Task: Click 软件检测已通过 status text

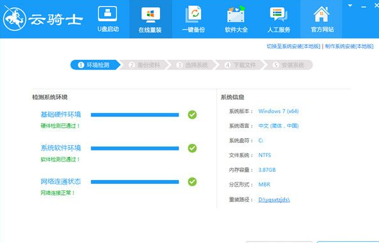Action: (60, 159)
